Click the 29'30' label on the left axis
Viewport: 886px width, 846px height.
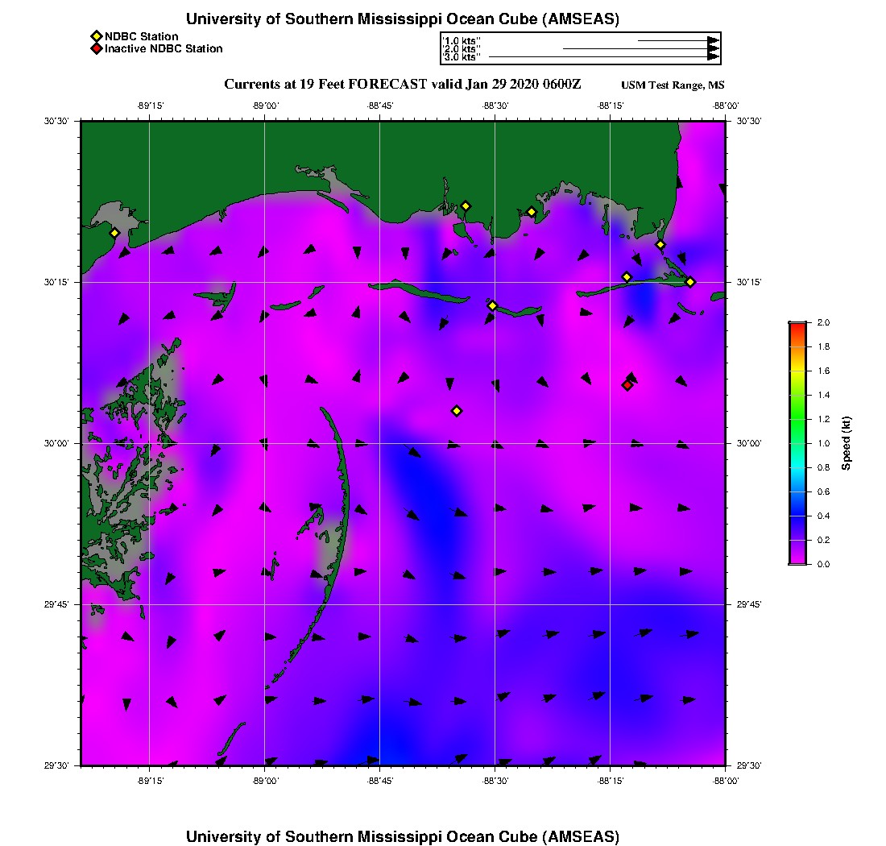56,765
